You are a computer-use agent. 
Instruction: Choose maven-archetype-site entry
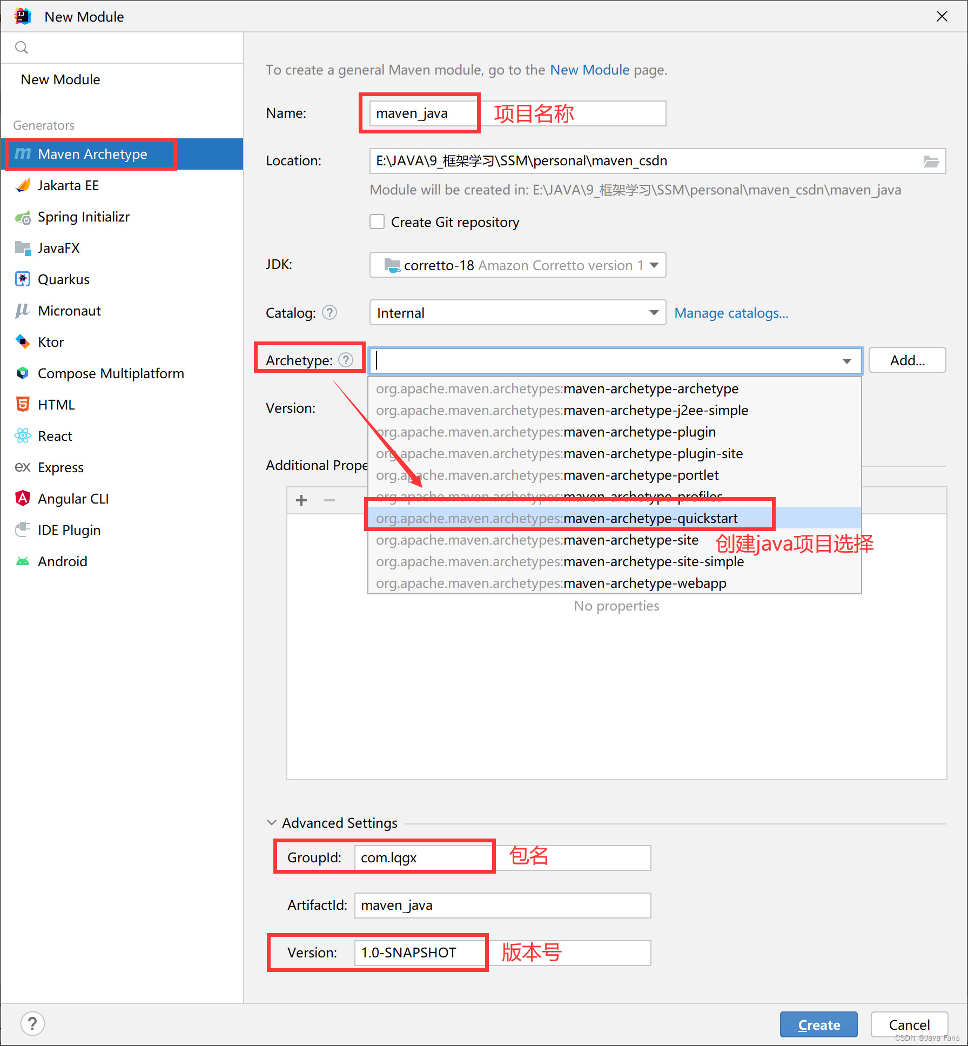tap(615, 540)
